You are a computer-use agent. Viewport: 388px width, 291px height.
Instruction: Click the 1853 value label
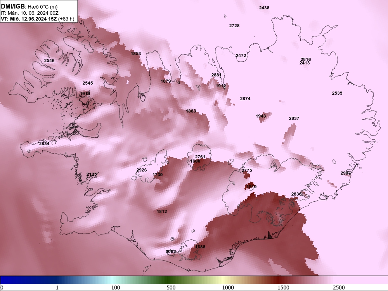point(135,54)
